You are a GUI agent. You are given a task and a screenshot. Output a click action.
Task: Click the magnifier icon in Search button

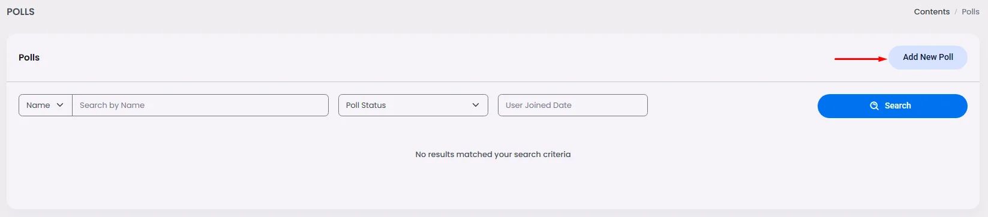click(875, 106)
